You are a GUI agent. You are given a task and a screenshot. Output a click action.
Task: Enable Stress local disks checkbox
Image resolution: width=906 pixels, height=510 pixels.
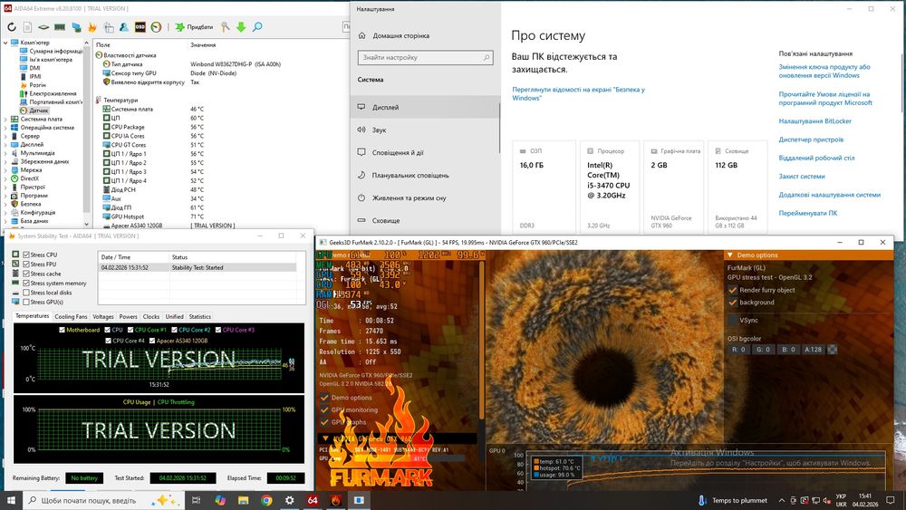26,293
